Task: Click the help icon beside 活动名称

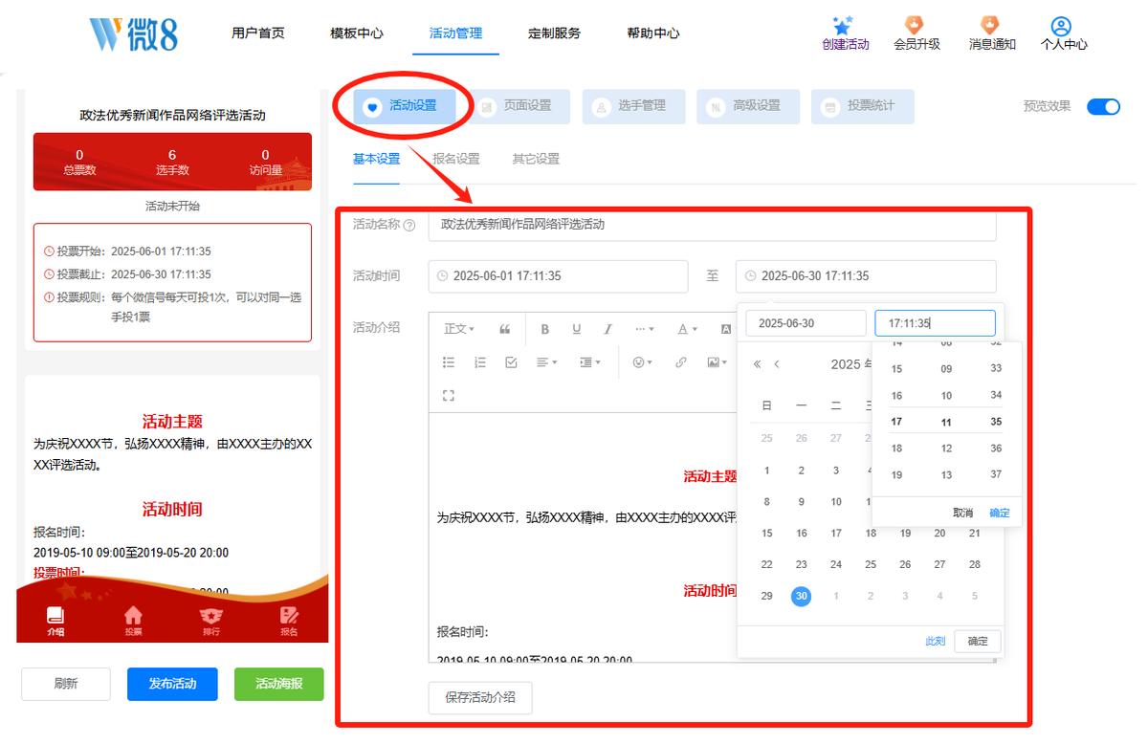Action: [x=409, y=226]
